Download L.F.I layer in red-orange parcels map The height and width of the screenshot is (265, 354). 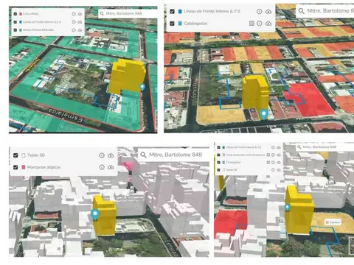pos(268,11)
